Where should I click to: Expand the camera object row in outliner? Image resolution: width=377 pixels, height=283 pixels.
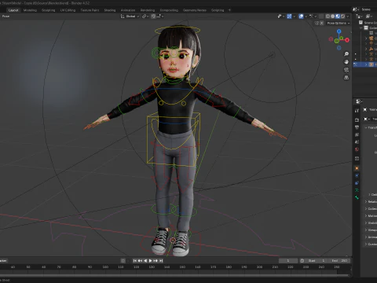click(366, 39)
